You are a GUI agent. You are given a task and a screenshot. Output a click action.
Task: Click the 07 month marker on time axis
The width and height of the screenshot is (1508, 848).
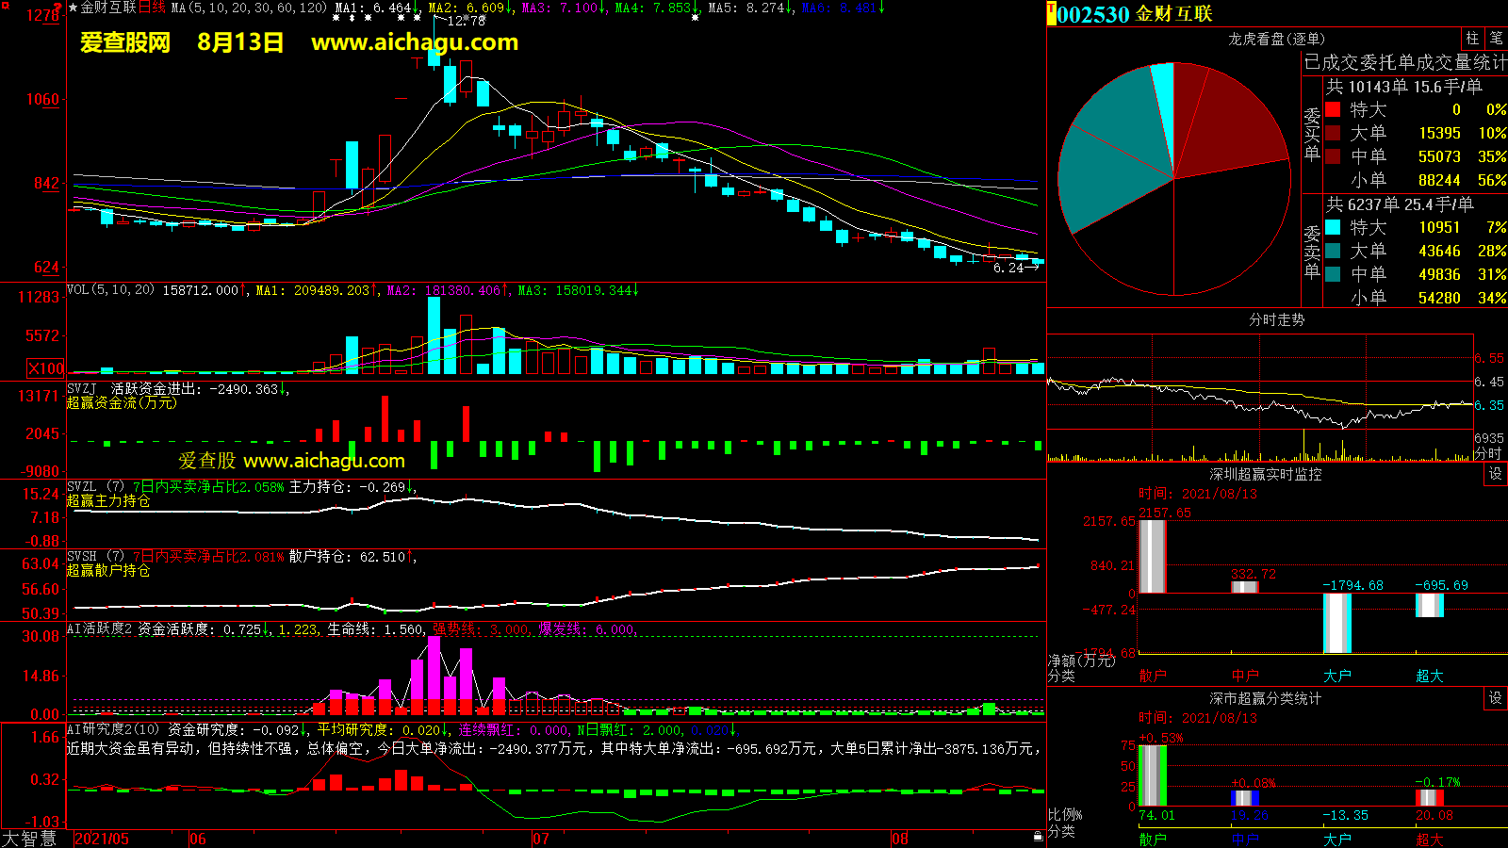pos(540,839)
